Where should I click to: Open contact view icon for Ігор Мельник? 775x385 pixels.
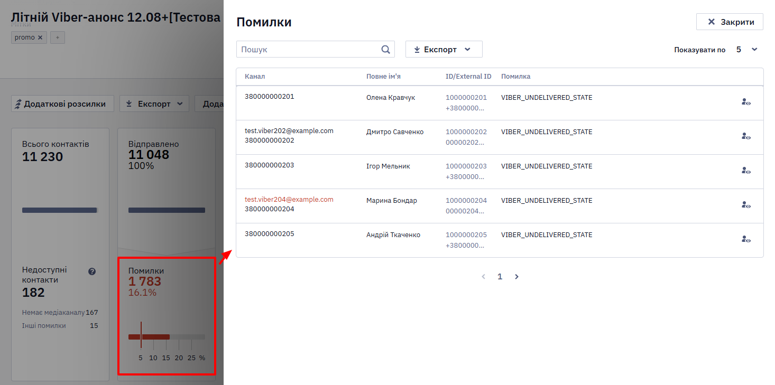pos(746,171)
